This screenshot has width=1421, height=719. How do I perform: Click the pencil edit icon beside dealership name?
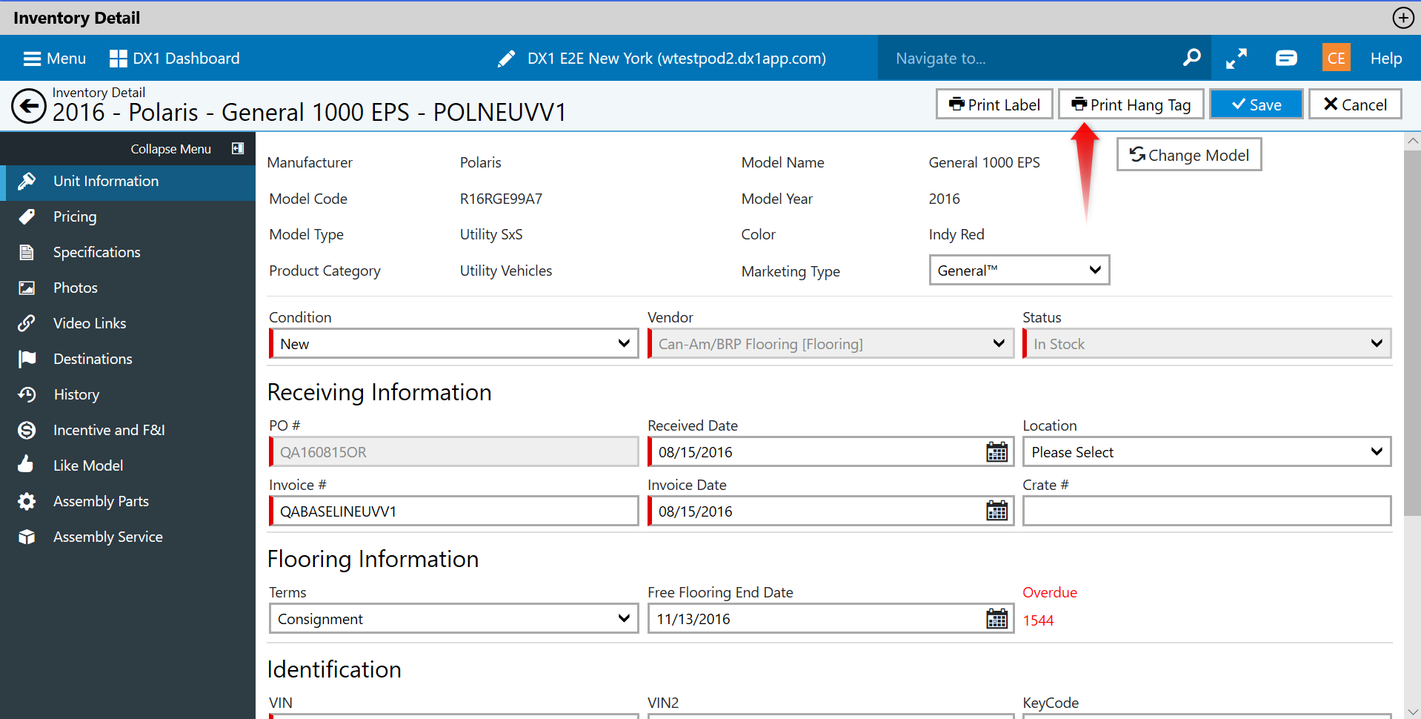click(506, 59)
